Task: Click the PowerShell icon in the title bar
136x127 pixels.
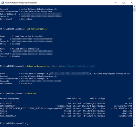Action: 3,3
